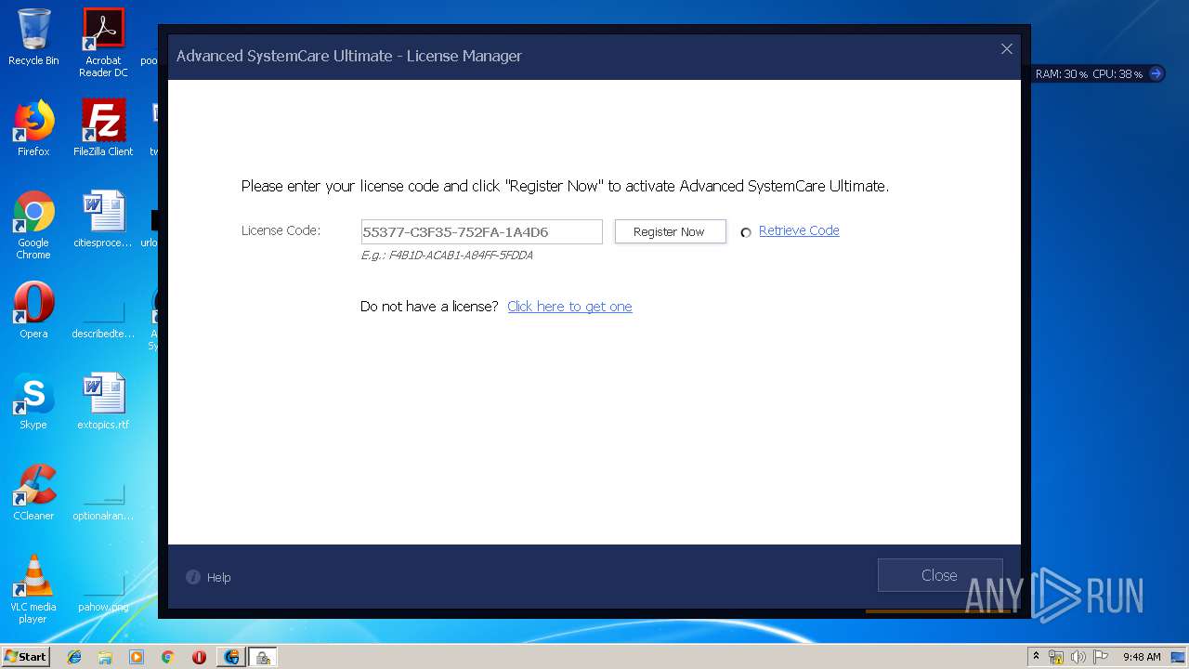Open extopics.rtf on the desktop
Image resolution: width=1189 pixels, height=669 pixels.
point(103,401)
